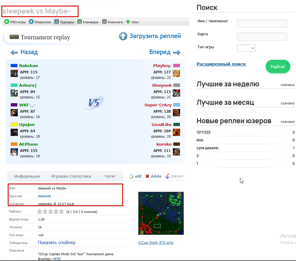Screen dimensions: 296x261
Task: Click the edit pencil icon
Action: coord(131,176)
